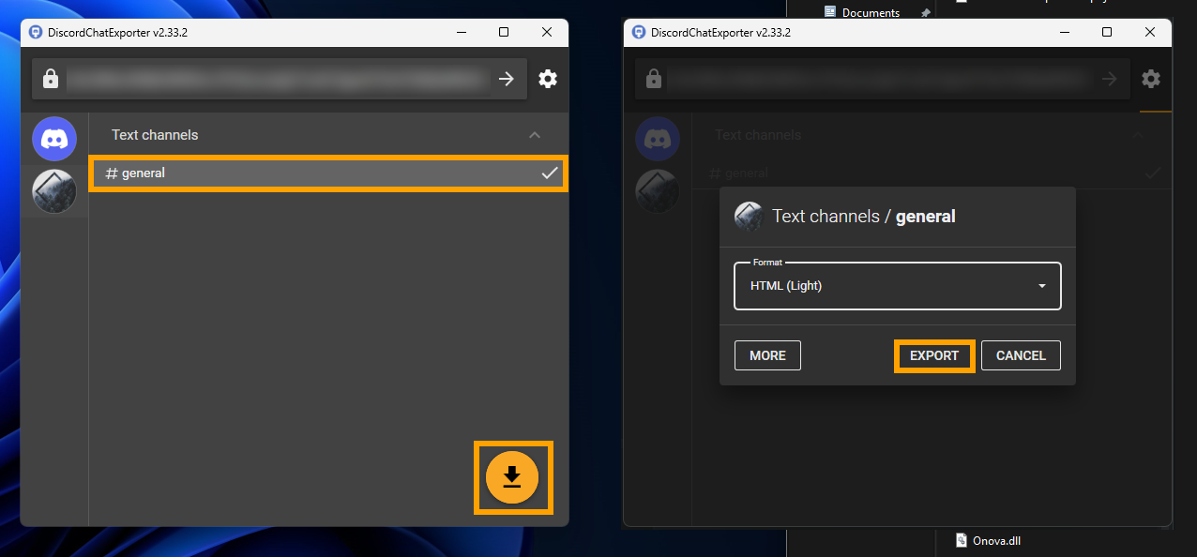This screenshot has width=1197, height=557.
Task: Click the blurred token input field in left window
Action: [278, 80]
